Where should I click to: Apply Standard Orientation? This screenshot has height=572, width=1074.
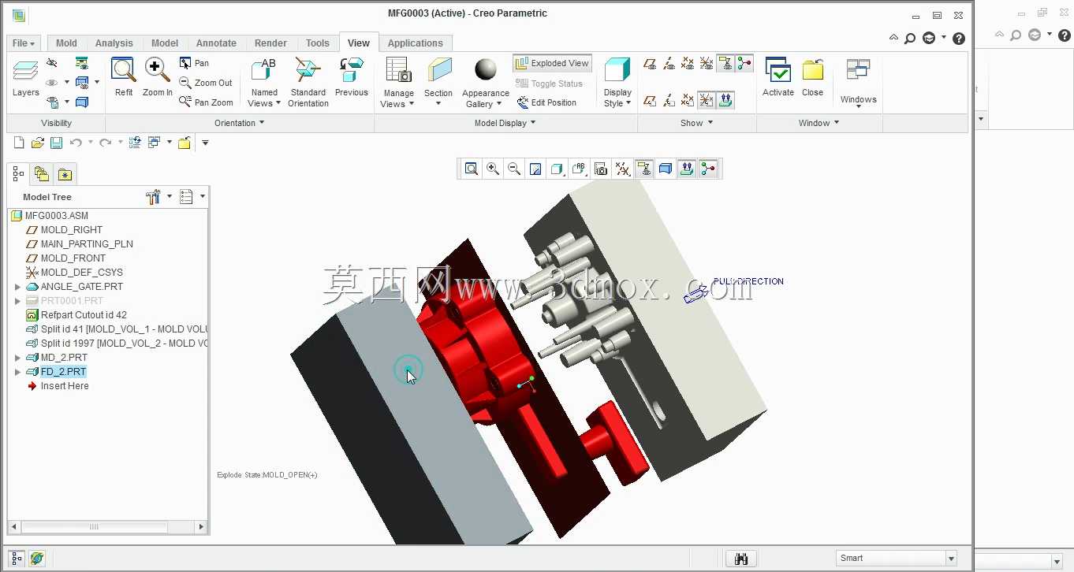308,82
